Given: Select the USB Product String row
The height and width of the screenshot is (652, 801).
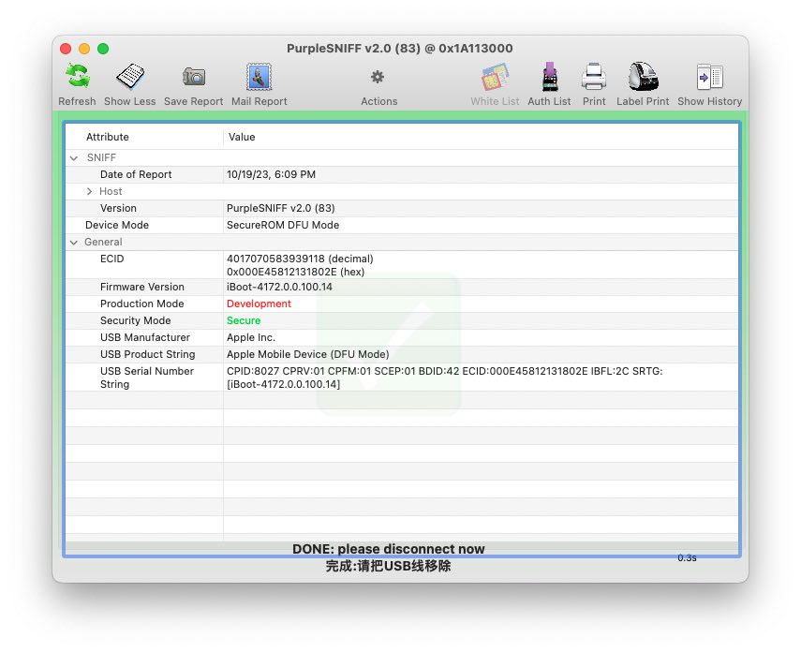Looking at the screenshot, I should point(402,354).
